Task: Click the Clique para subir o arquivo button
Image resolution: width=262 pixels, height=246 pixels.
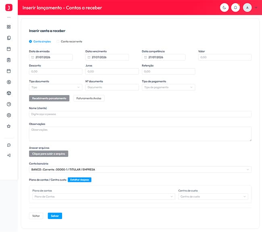Action: pyautogui.click(x=49, y=154)
